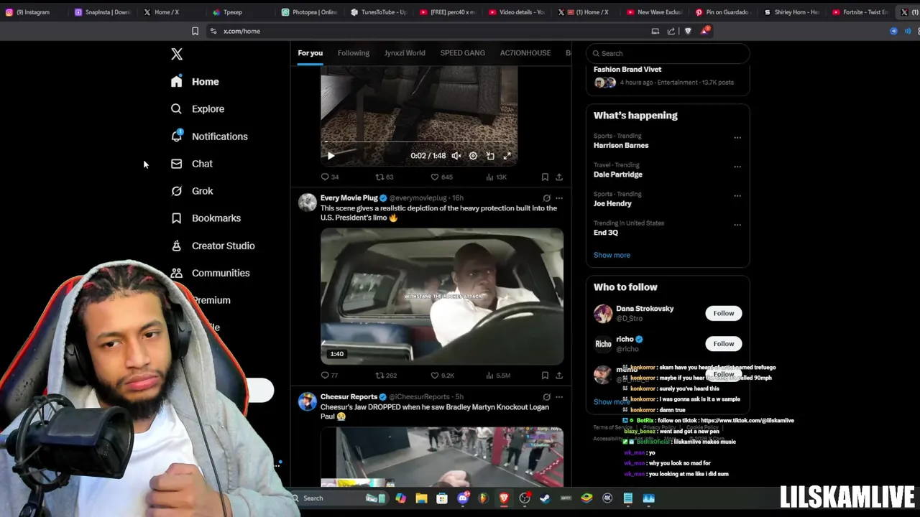Follow richo
The width and height of the screenshot is (920, 517).
(724, 343)
